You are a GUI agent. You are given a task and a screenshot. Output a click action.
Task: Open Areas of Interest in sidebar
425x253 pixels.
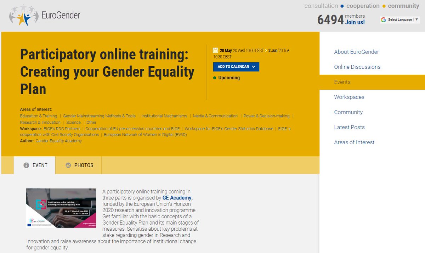point(355,142)
